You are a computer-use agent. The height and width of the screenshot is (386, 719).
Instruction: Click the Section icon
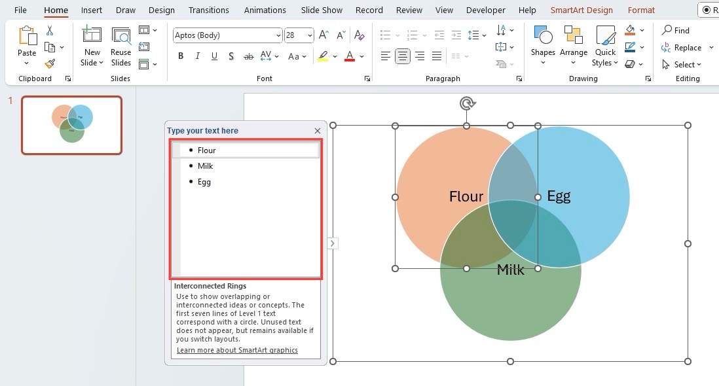(x=144, y=63)
